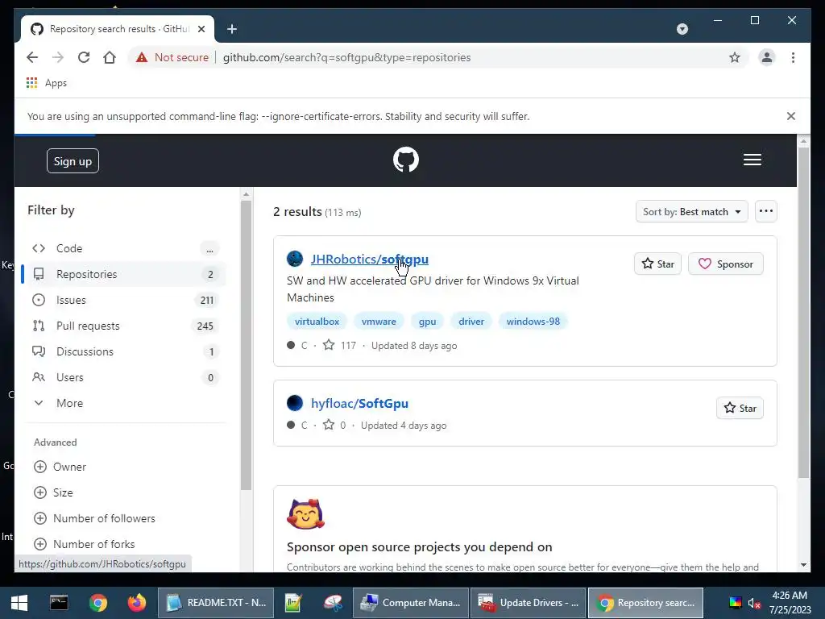The height and width of the screenshot is (619, 825).
Task: Dismiss the unsupported command-line flag warning
Action: point(790,116)
